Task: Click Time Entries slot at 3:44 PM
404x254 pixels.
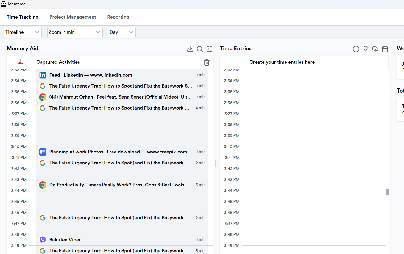Action: [314, 196]
